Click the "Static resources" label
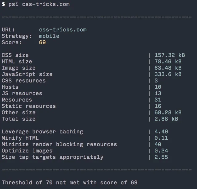Viewport: 197px width, 189px height. tap(29, 106)
